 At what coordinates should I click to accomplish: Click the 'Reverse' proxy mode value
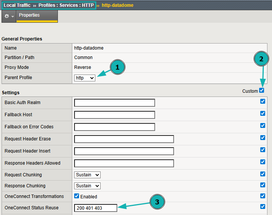(82, 67)
